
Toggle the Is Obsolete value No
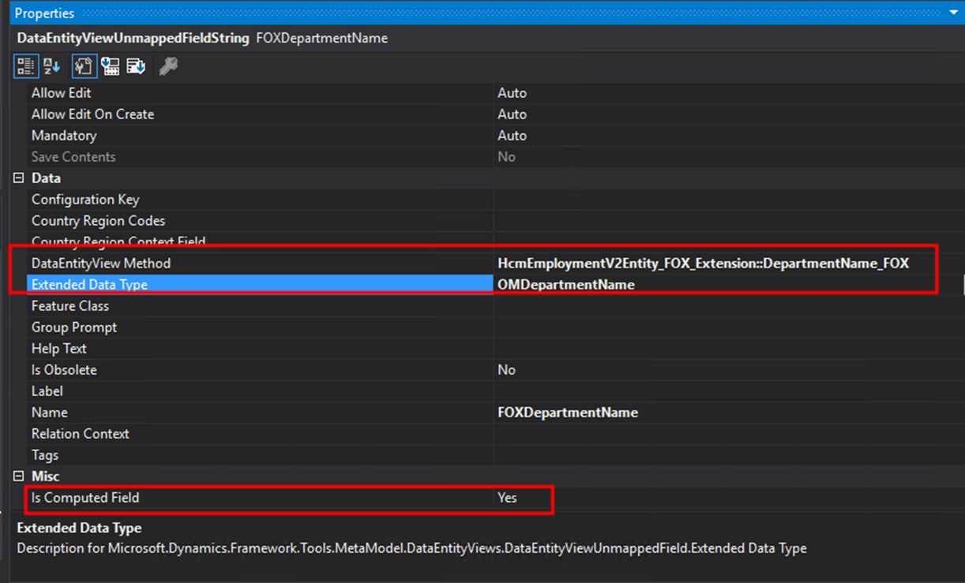click(506, 370)
